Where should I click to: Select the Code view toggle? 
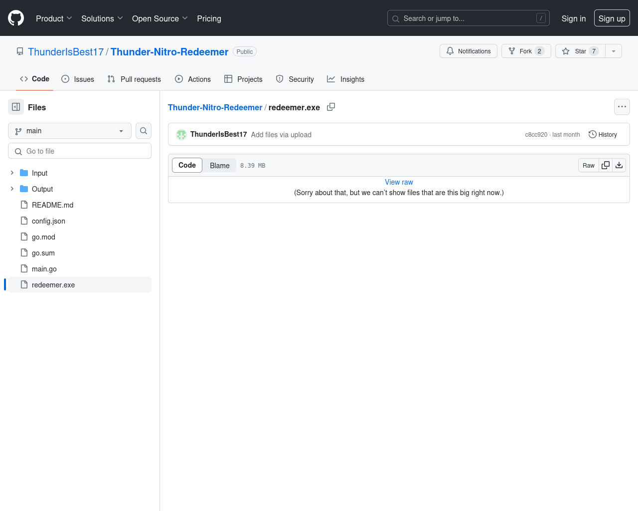pyautogui.click(x=187, y=165)
